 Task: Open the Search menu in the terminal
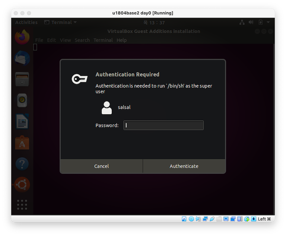(82, 40)
